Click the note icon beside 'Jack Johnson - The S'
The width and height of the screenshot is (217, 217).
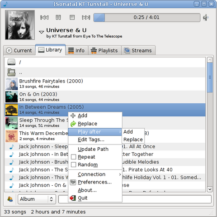tap(12, 170)
